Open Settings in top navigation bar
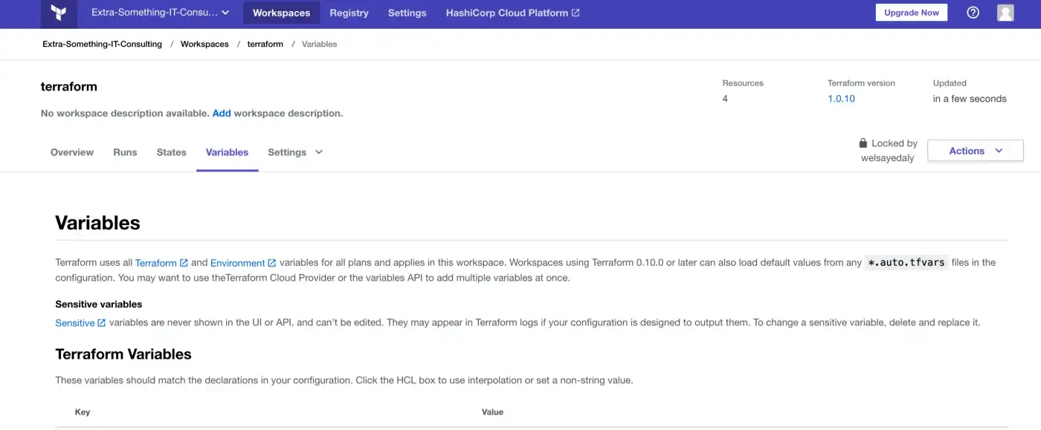 coord(407,13)
